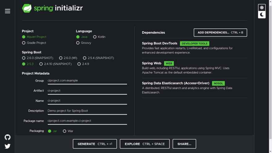Viewport: 272px width, 153px height.
Task: Set packaging to War
Action: 68,131
